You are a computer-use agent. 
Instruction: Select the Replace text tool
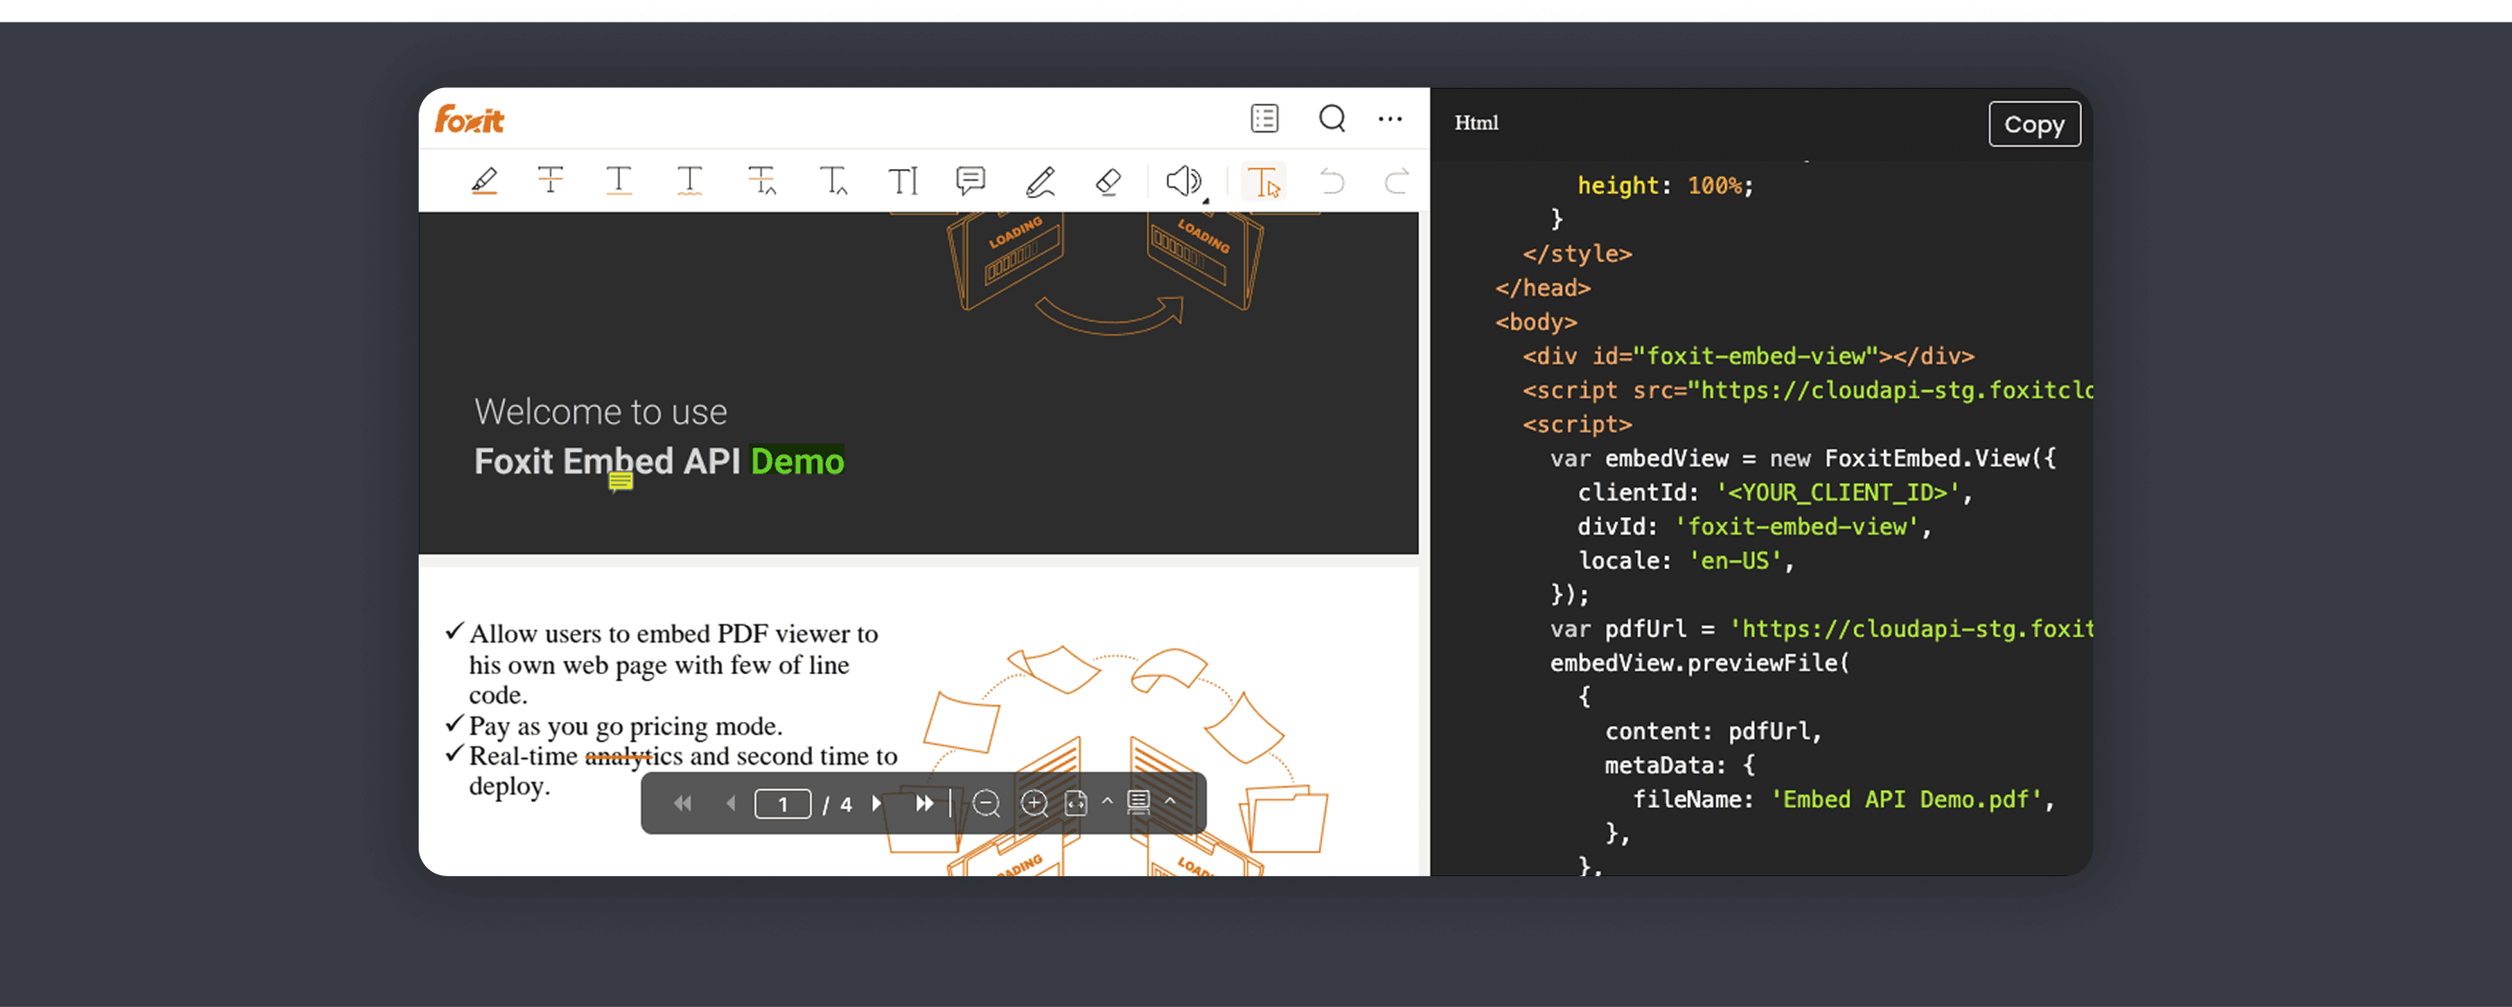coord(761,181)
